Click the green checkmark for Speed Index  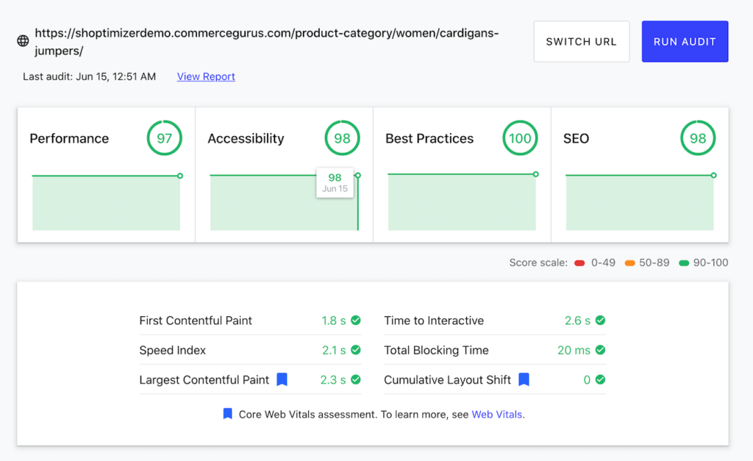tap(355, 350)
